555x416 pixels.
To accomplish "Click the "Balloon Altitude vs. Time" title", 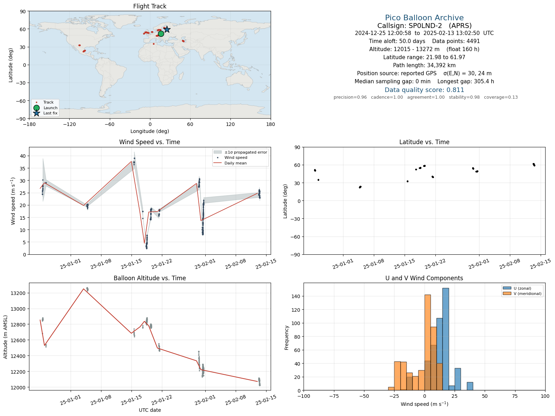I will (x=150, y=278).
